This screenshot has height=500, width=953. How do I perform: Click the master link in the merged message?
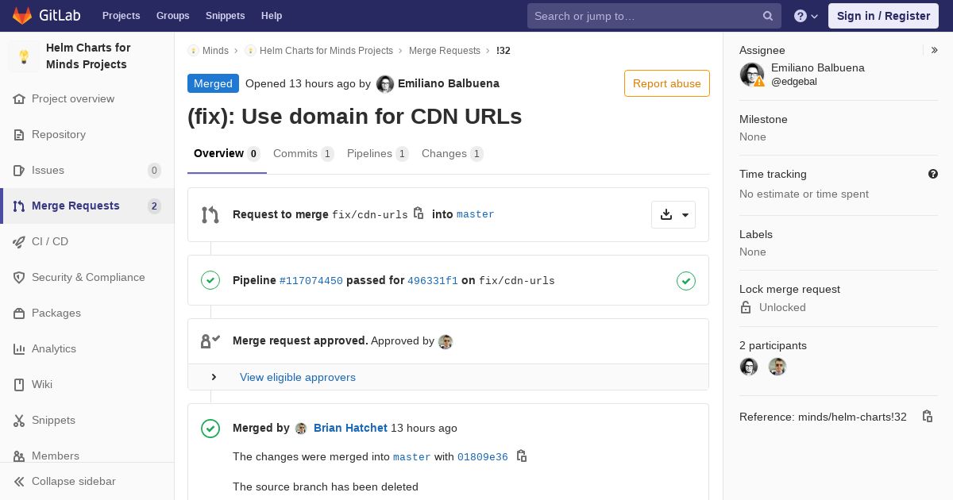(x=412, y=457)
